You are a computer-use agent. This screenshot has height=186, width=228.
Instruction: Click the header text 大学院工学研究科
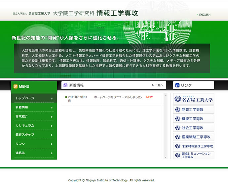[x=74, y=13]
